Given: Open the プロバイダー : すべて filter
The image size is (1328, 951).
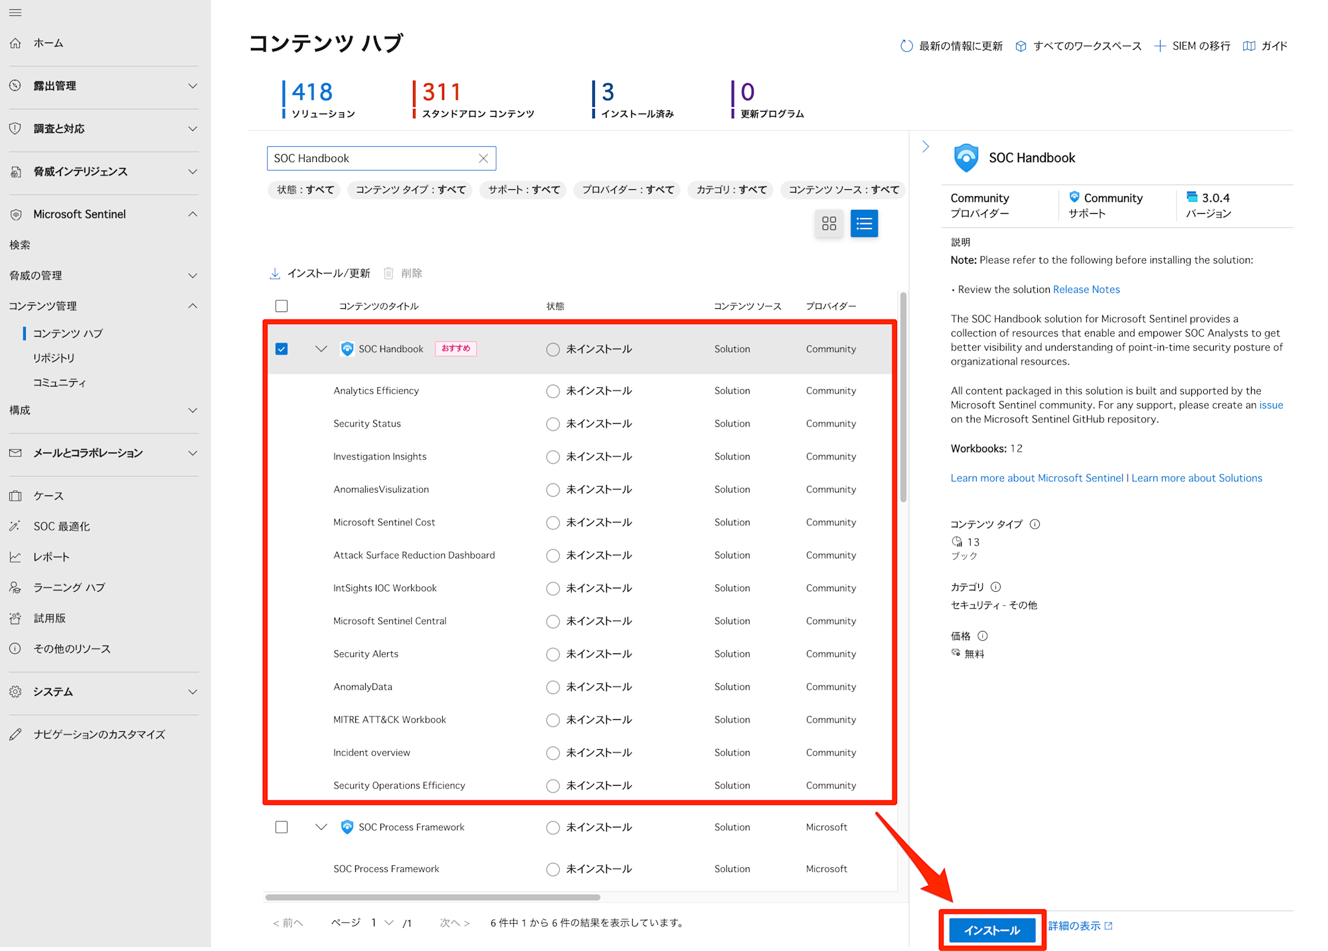Looking at the screenshot, I should click(627, 190).
